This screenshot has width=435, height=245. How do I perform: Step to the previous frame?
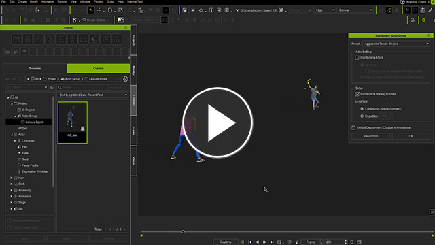coord(257,242)
